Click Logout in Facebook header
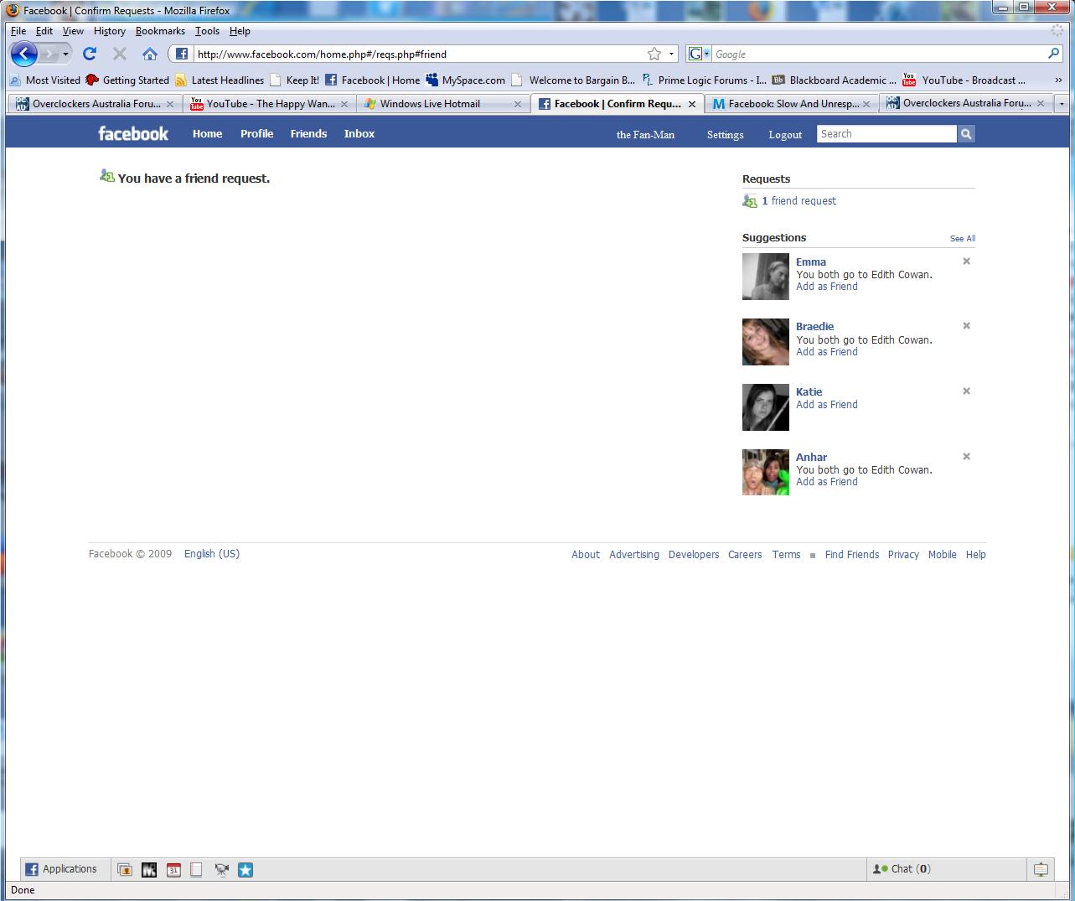 [785, 135]
